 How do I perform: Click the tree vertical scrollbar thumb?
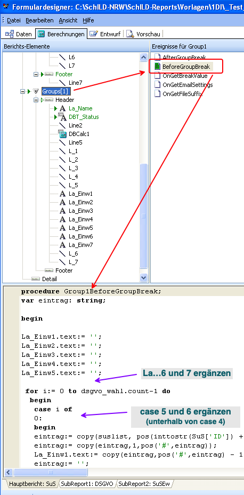click(143, 216)
